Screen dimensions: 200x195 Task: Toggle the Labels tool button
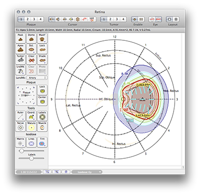[x=42, y=116]
